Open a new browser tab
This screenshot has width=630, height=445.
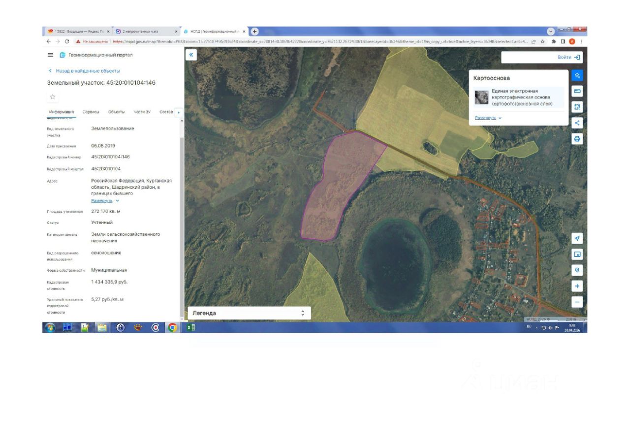click(x=254, y=32)
